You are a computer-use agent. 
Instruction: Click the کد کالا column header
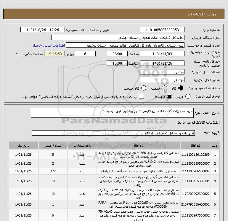(195, 146)
